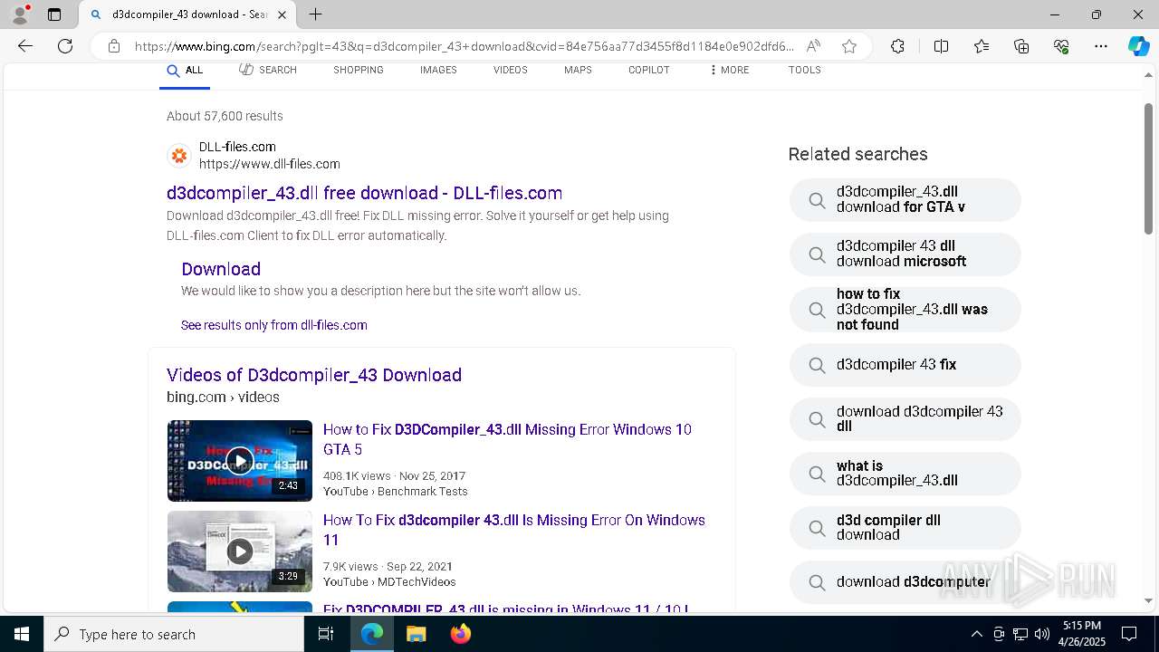
Task: Refresh the page
Action: [x=65, y=46]
